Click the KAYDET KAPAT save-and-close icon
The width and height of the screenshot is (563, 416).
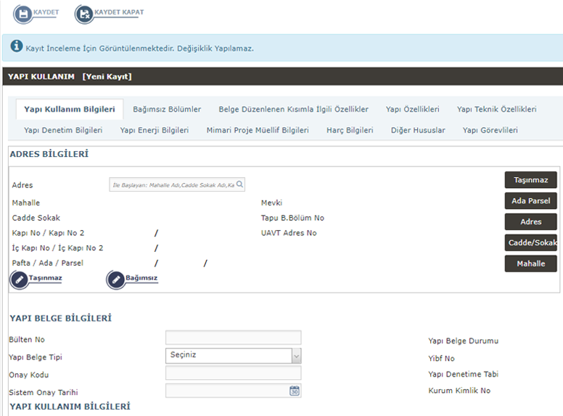click(84, 14)
